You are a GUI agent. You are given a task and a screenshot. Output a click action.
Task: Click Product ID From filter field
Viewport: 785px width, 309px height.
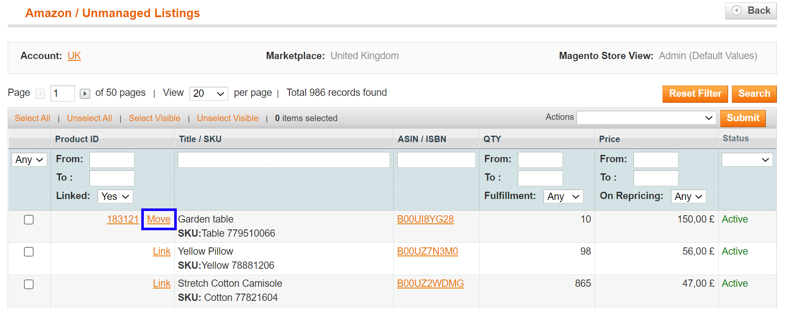(112, 160)
